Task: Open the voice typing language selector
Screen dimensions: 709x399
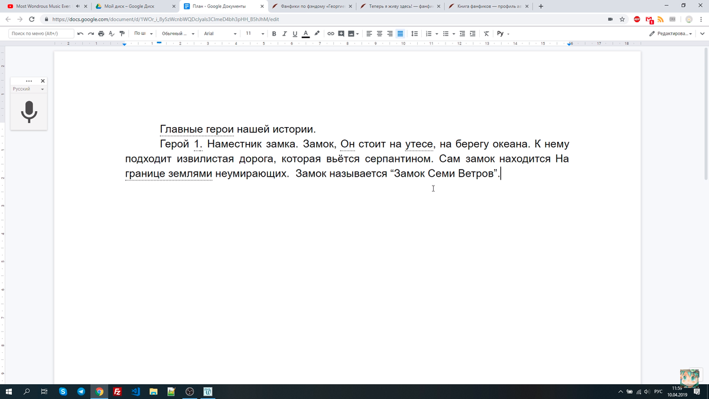Action: [28, 89]
